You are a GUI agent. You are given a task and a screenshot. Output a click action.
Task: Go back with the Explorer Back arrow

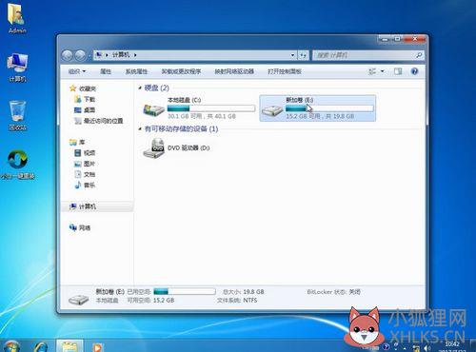pyautogui.click(x=68, y=55)
